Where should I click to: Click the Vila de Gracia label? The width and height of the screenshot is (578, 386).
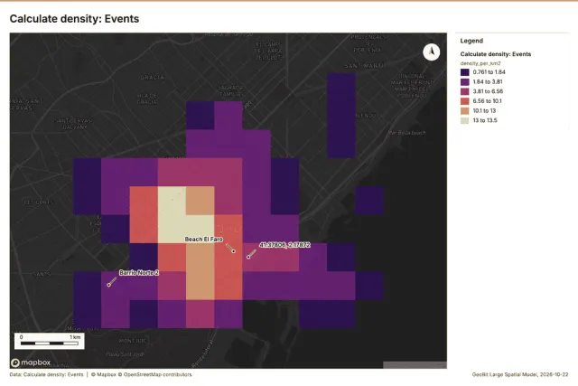point(147,99)
